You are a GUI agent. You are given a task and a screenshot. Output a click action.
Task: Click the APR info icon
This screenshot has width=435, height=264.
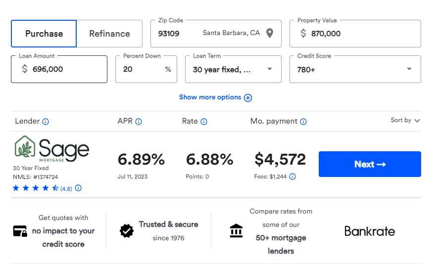(139, 122)
